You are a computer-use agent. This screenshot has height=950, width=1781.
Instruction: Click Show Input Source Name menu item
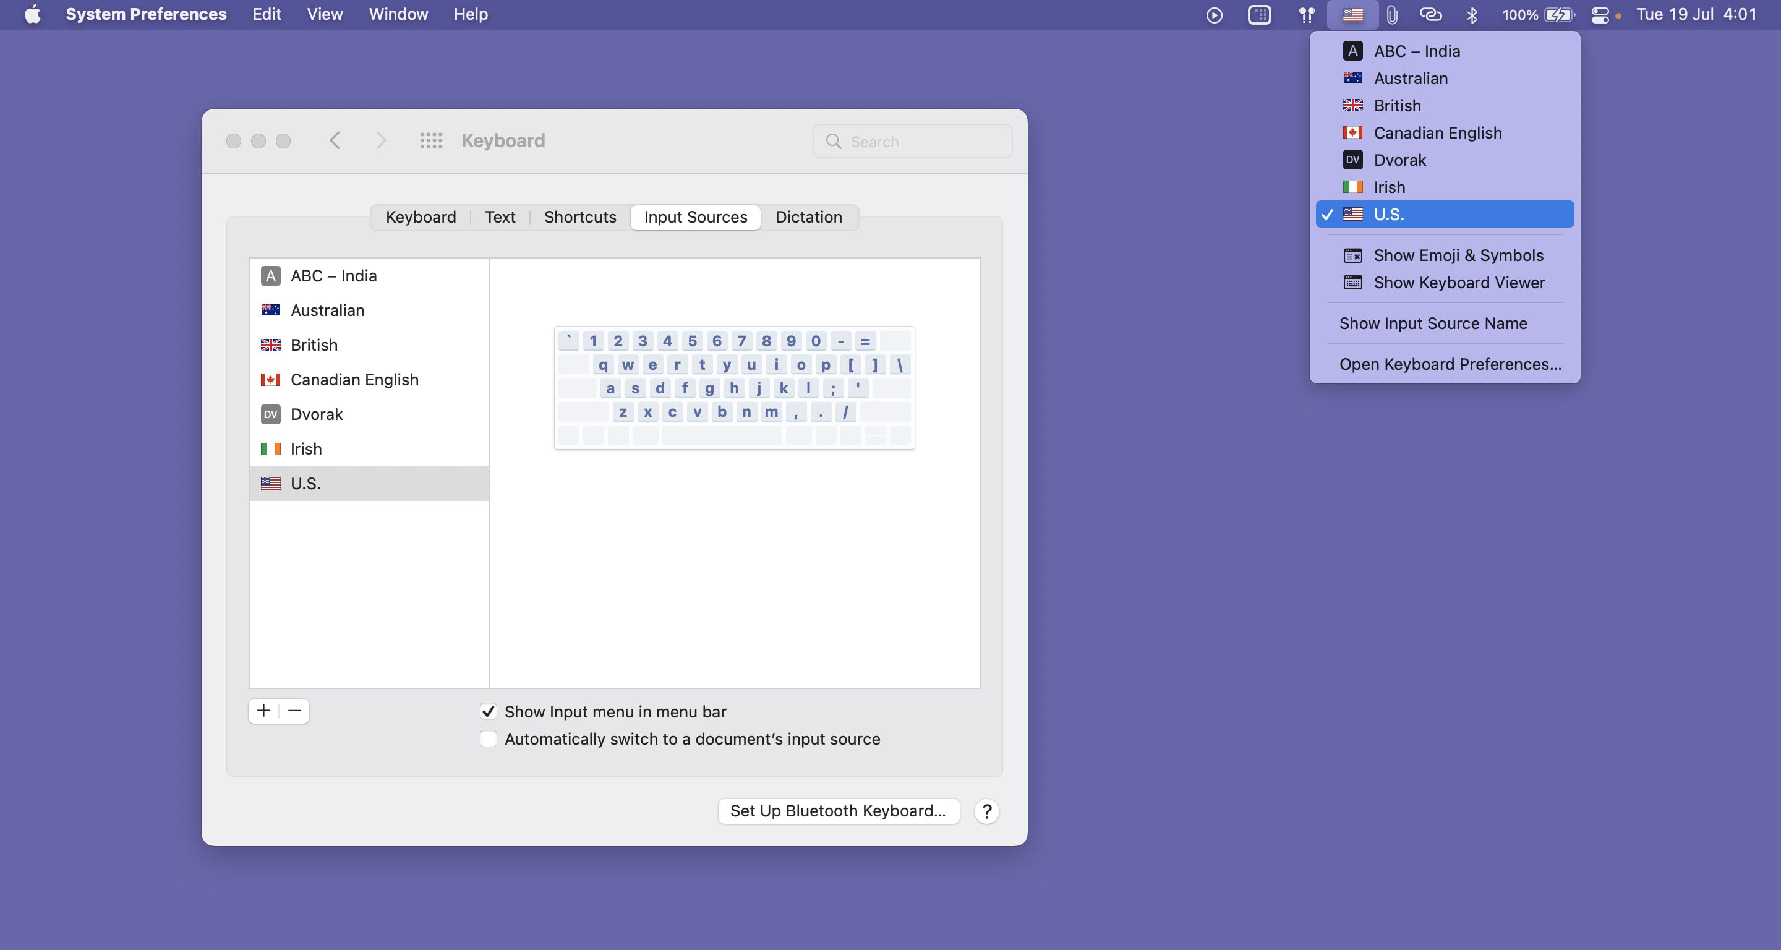coord(1433,323)
